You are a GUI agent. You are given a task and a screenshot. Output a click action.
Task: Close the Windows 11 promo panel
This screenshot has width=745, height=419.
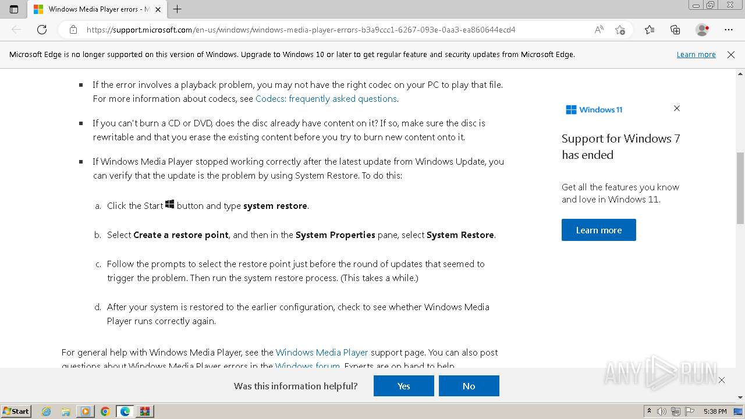677,108
